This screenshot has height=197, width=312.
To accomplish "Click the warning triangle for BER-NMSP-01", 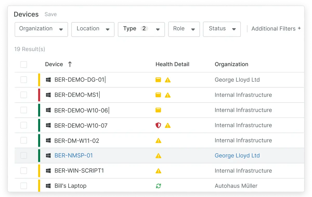I will pos(158,156).
